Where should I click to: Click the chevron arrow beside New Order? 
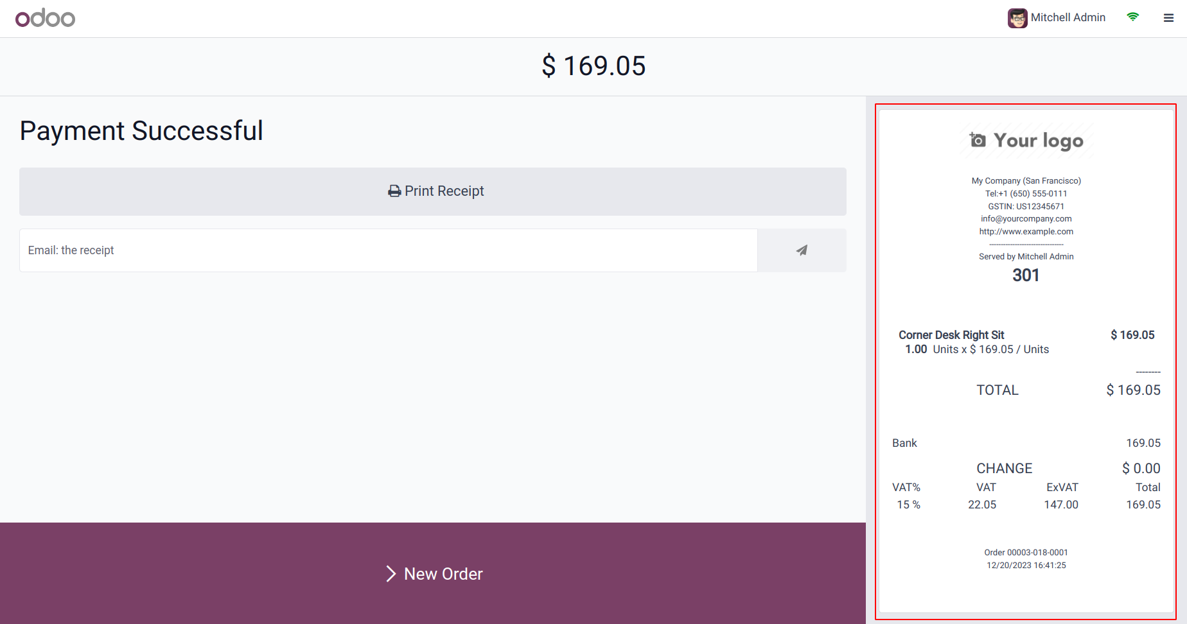pyautogui.click(x=391, y=574)
